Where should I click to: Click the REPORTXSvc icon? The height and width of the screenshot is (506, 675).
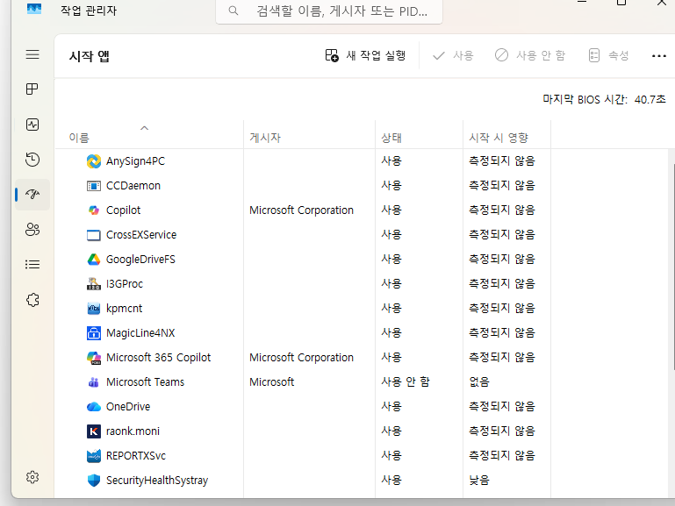(x=94, y=456)
